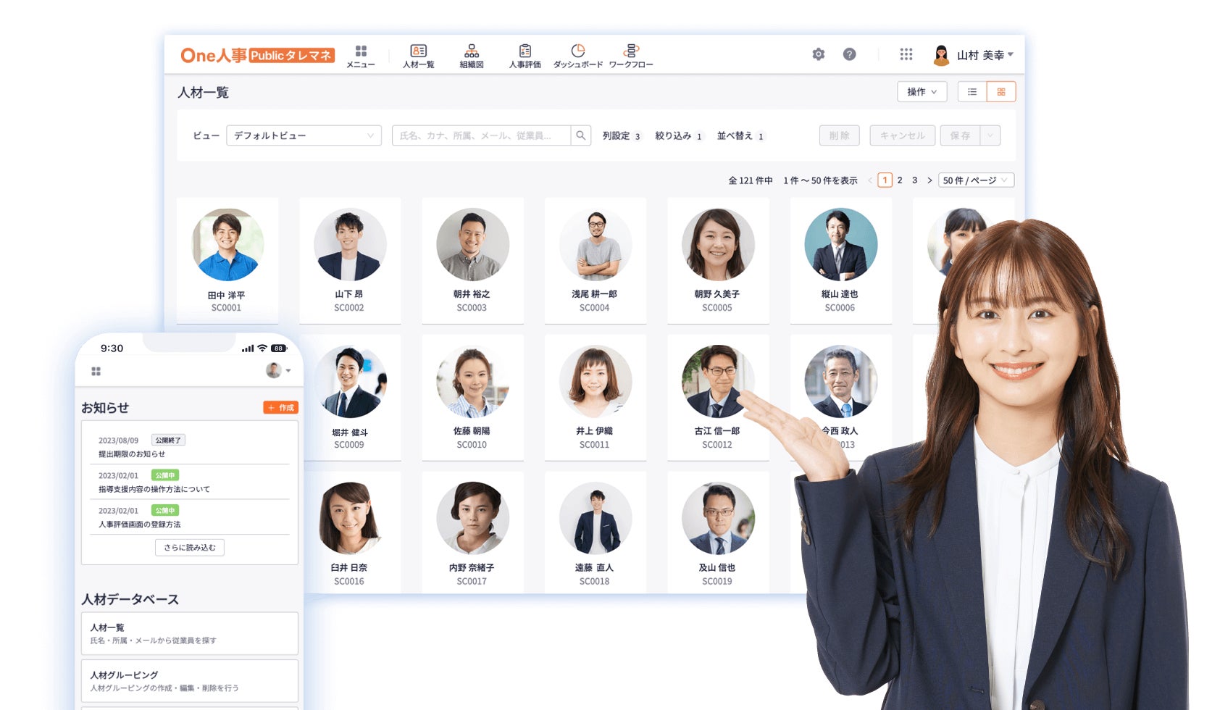Open mobile 人材グルーピング database entry
The image size is (1220, 710).
(190, 681)
